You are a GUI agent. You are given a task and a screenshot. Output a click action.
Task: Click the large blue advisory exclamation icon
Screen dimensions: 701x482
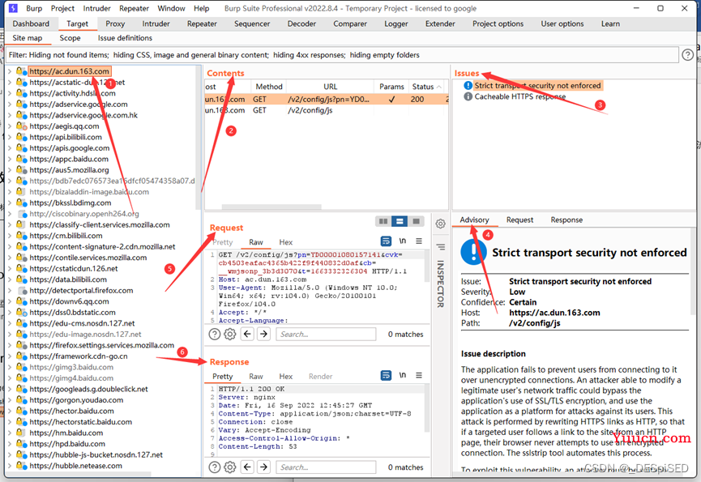click(473, 252)
